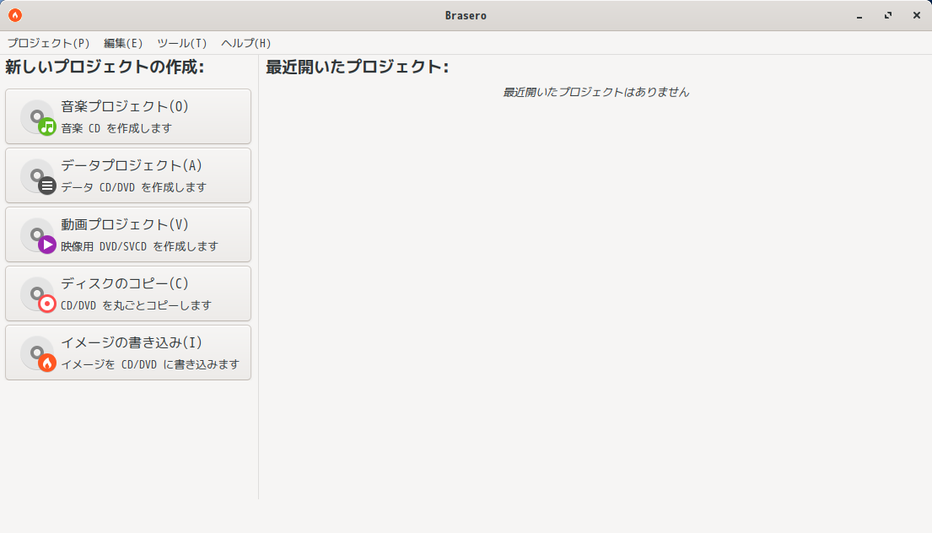The width and height of the screenshot is (932, 533).
Task: Close the Brasero window
Action: (x=917, y=15)
